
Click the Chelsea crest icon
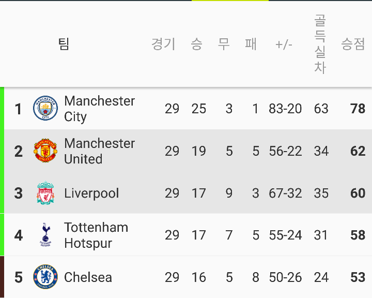45,277
